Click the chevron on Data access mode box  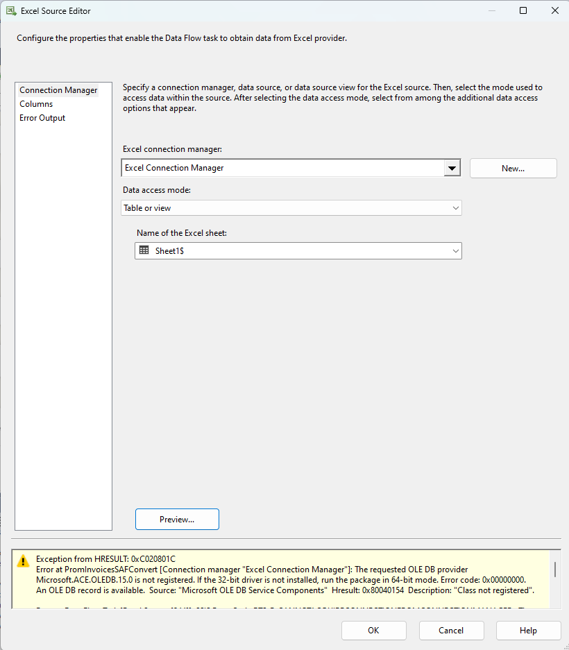[x=456, y=207]
